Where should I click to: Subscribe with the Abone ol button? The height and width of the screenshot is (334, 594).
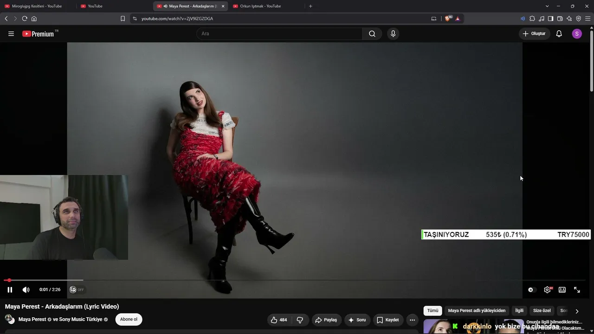129,320
